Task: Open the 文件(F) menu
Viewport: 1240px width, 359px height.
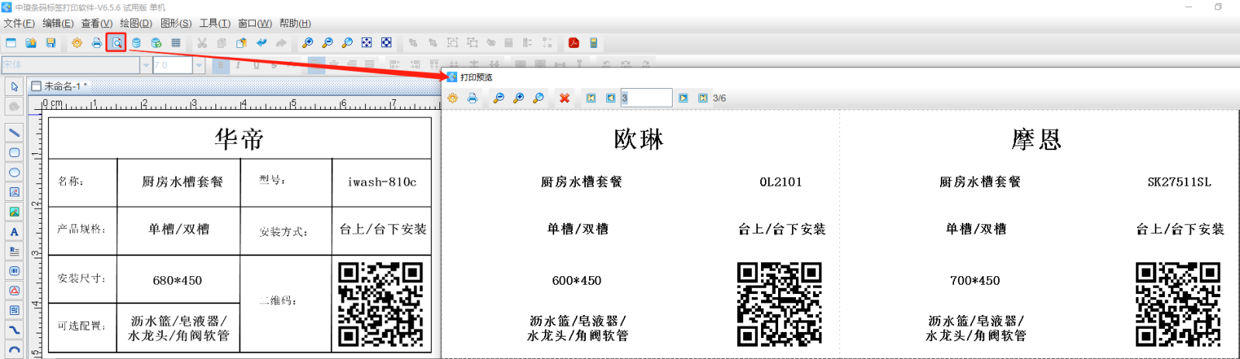Action: (19, 23)
